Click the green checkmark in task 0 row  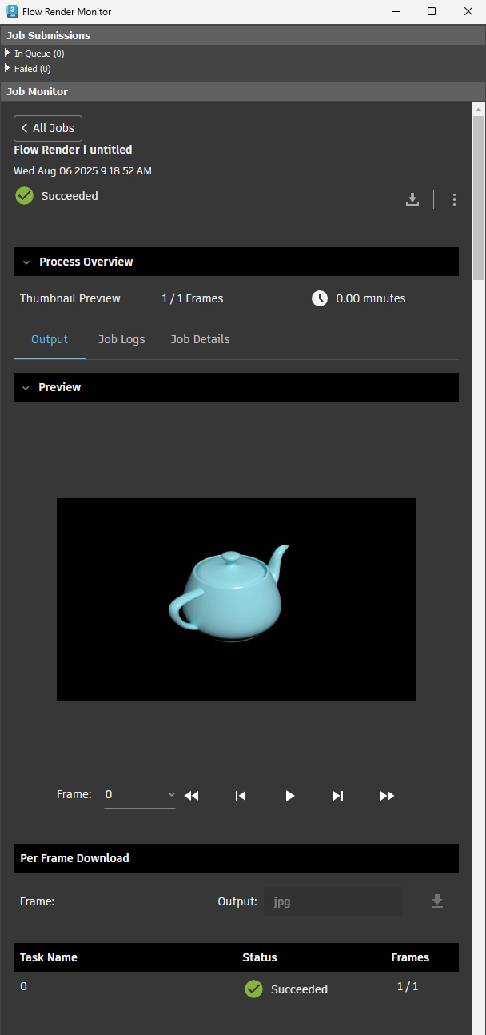click(x=253, y=989)
